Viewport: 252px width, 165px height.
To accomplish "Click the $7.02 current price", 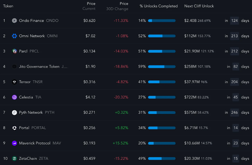I will coord(91,36).
